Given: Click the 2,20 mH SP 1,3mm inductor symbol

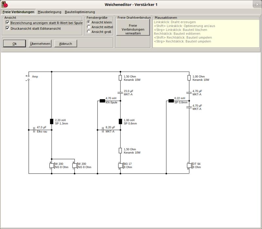Looking at the screenshot, I should click(x=52, y=122).
